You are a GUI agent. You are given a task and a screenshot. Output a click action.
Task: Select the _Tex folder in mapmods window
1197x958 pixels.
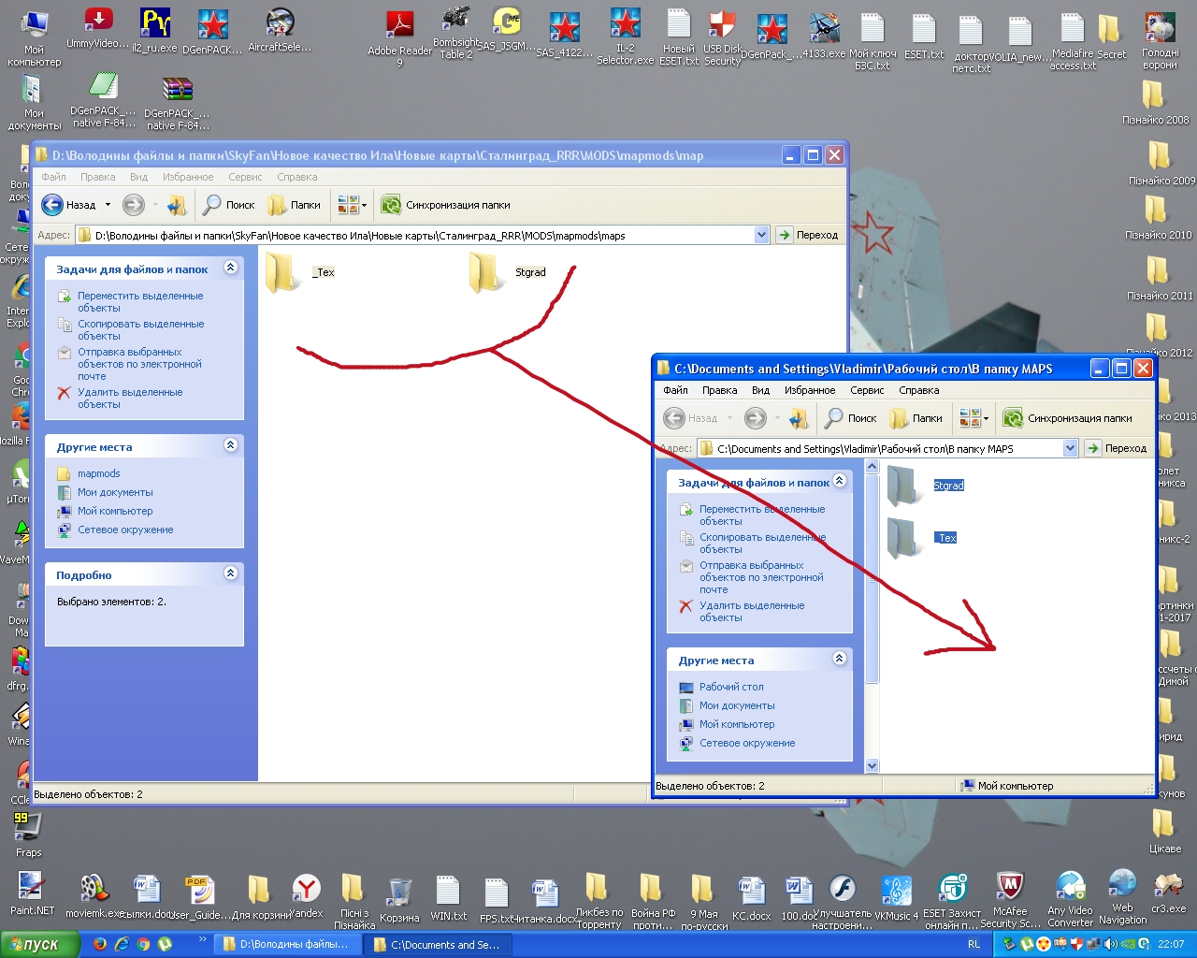coord(299,272)
